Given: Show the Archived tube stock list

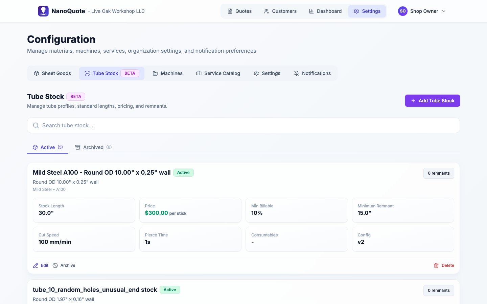Looking at the screenshot, I should [x=93, y=147].
